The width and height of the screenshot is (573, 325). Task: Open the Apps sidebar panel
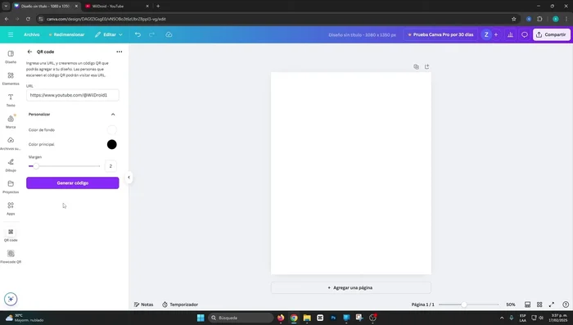tap(11, 208)
